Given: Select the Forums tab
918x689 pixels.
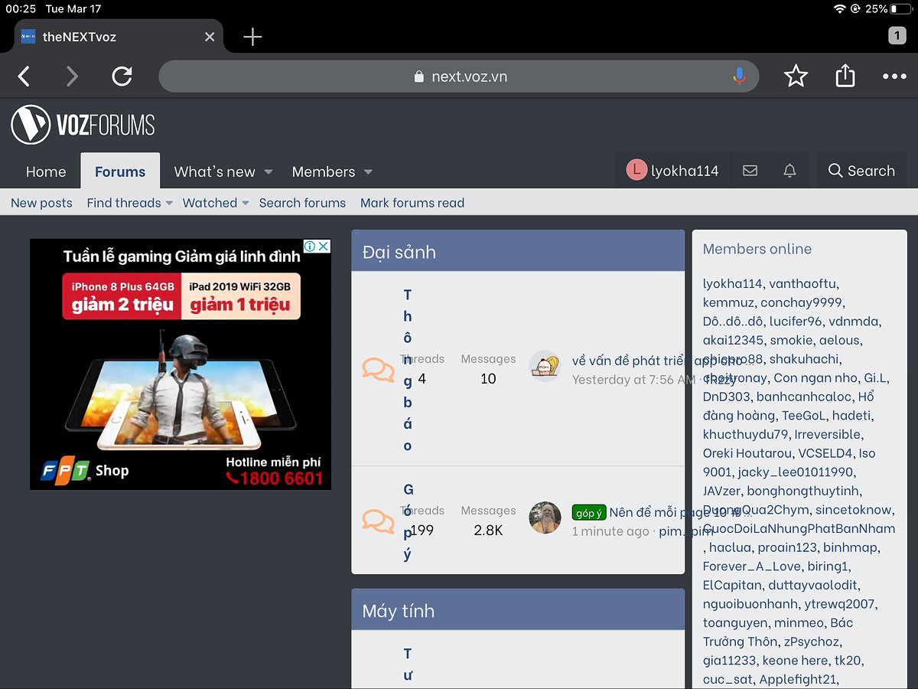Looking at the screenshot, I should coord(120,171).
